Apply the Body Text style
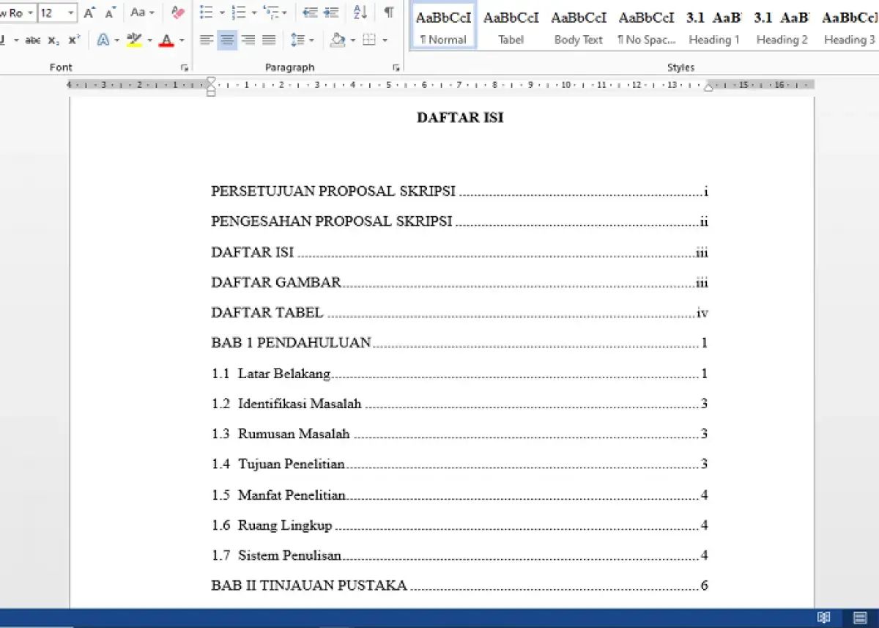The width and height of the screenshot is (879, 628). (x=578, y=26)
